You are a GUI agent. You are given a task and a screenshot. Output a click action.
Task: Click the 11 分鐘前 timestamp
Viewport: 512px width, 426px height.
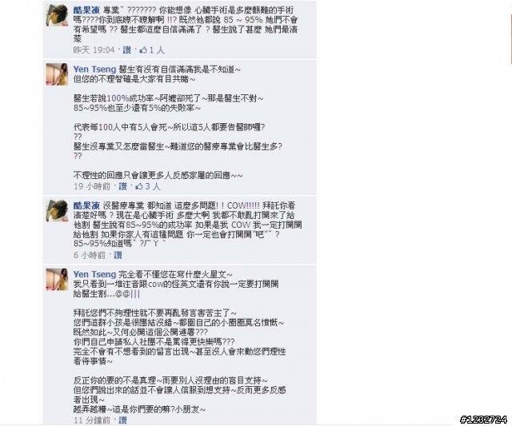92,420
